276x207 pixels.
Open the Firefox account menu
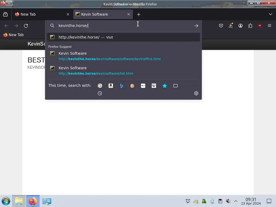click(x=240, y=26)
